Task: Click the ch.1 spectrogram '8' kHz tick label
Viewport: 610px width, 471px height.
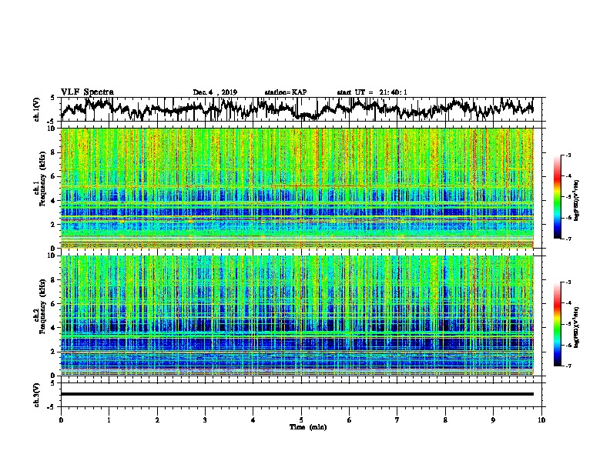Action: click(54, 152)
